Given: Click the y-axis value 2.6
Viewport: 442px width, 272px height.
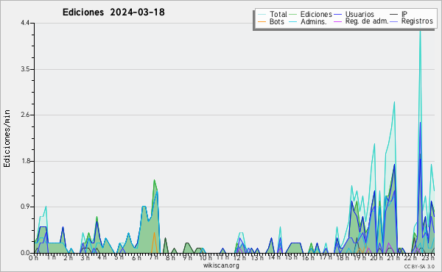Looking at the screenshot, I should pos(25,115).
